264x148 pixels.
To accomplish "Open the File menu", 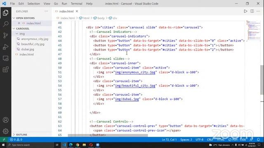I will click(x=12, y=4).
